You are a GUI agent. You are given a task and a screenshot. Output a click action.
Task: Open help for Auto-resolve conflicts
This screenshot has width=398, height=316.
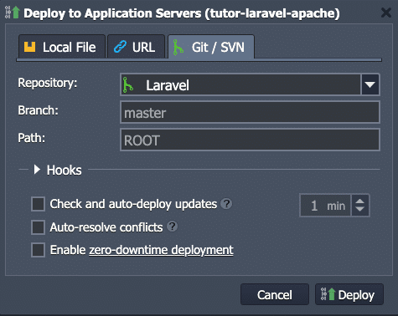pyautogui.click(x=172, y=227)
